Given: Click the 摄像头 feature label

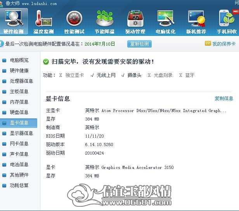Looking at the screenshot, I should (x=134, y=75).
